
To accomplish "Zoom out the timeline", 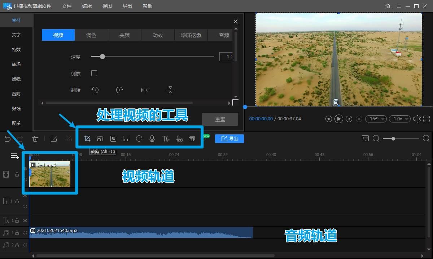I will [376, 139].
